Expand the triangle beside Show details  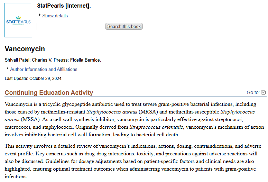(39, 15)
